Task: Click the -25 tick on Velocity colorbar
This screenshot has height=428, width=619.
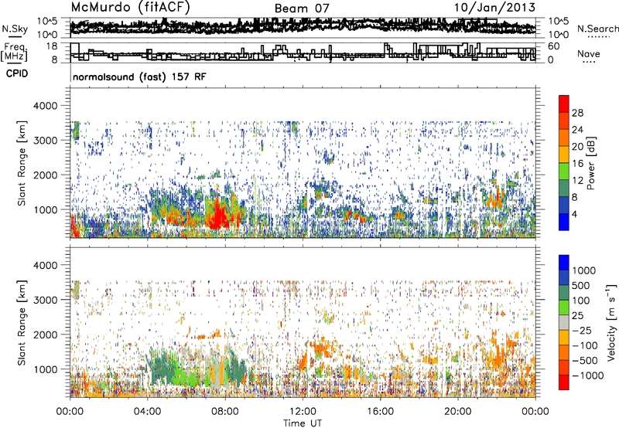Action: coord(582,330)
